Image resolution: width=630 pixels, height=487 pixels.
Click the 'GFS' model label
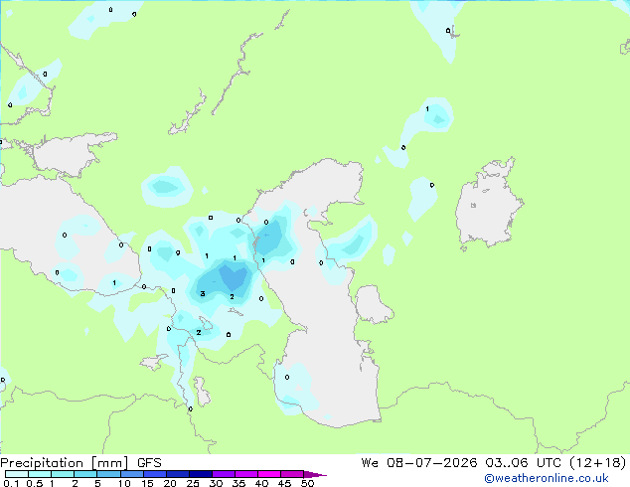pyautogui.click(x=149, y=463)
